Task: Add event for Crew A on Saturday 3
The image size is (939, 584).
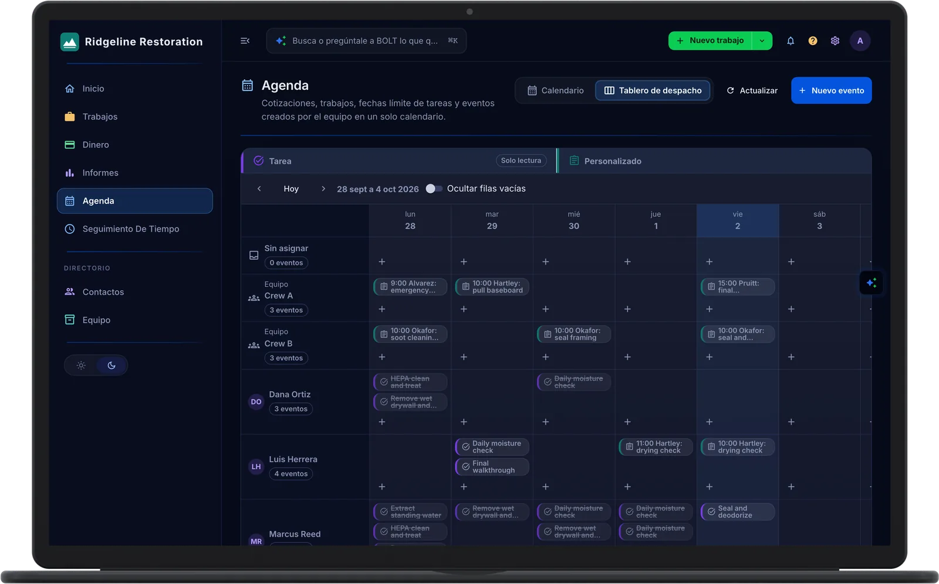Action: tap(791, 309)
